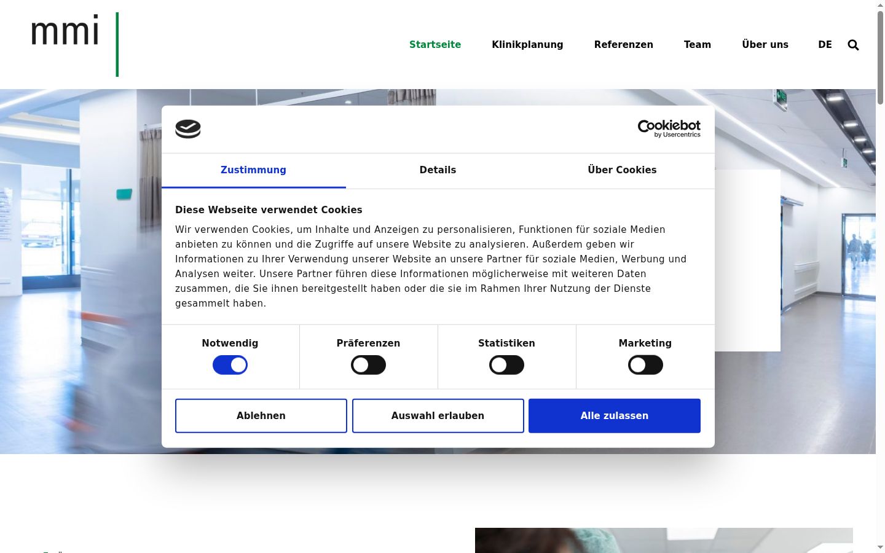Click the scrollbar down arrow
The height and width of the screenshot is (553, 885).
click(x=880, y=547)
